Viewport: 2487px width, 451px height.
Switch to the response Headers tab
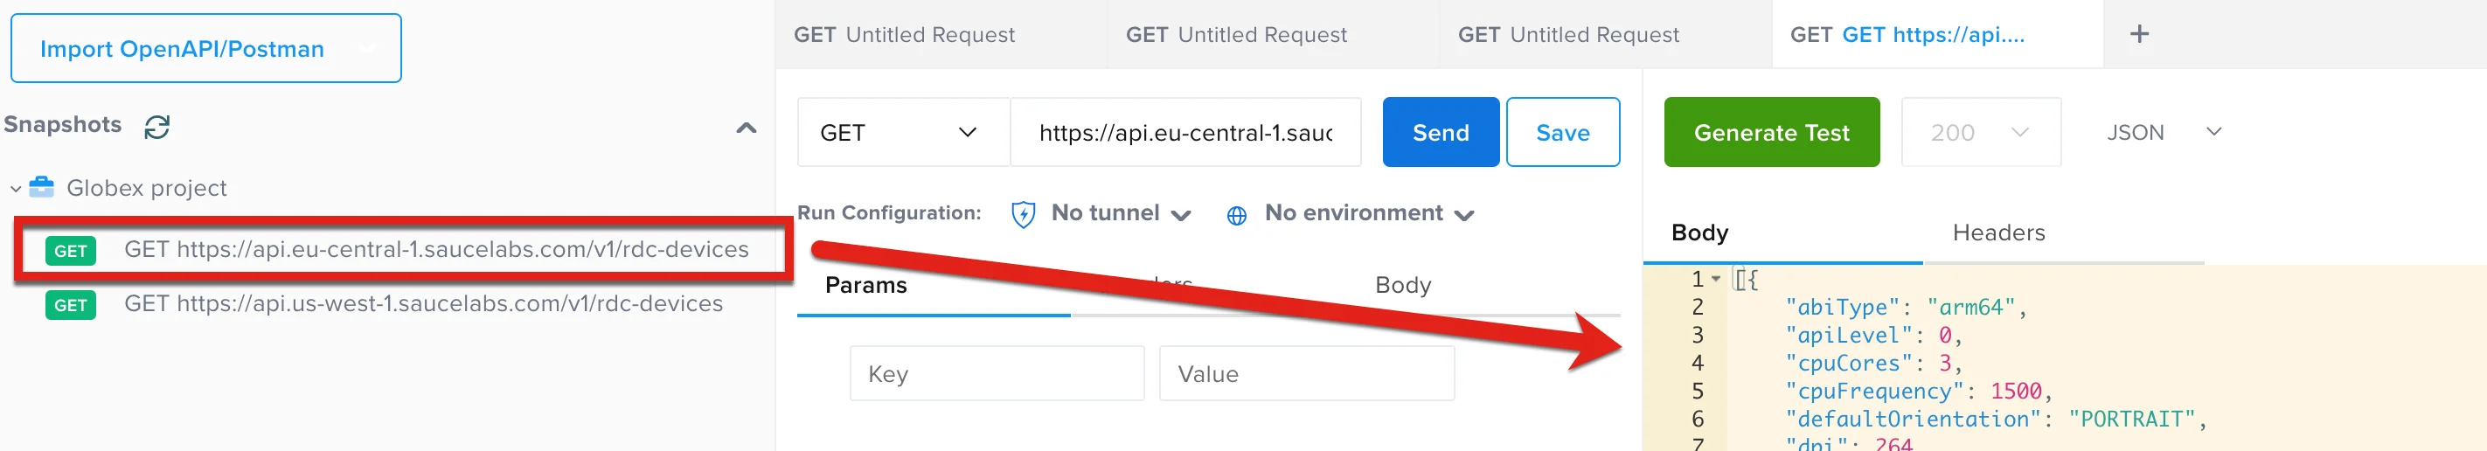(1997, 232)
